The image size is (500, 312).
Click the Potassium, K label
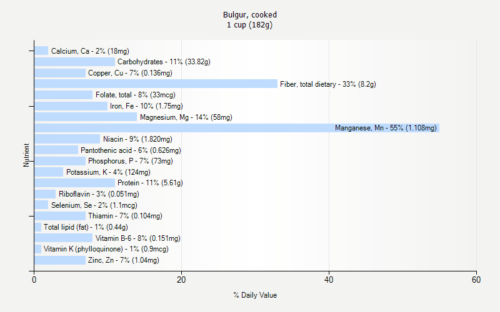pyautogui.click(x=108, y=172)
